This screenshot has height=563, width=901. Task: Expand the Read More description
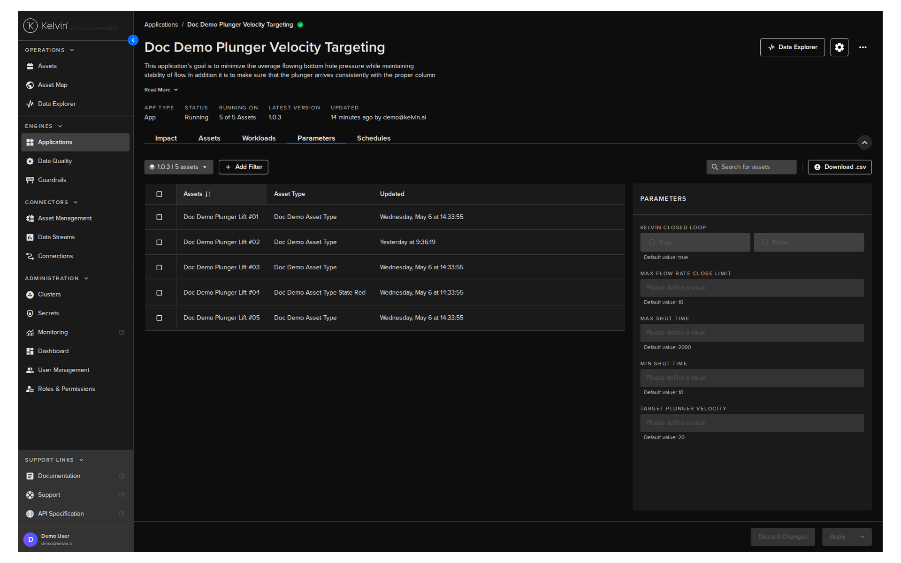161,90
